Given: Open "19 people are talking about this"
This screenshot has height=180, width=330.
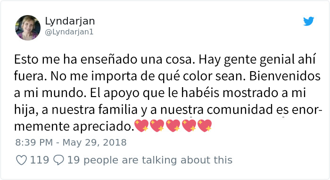Looking at the screenshot, I should coord(150,160).
